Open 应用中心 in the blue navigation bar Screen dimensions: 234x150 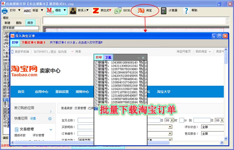click(41, 92)
